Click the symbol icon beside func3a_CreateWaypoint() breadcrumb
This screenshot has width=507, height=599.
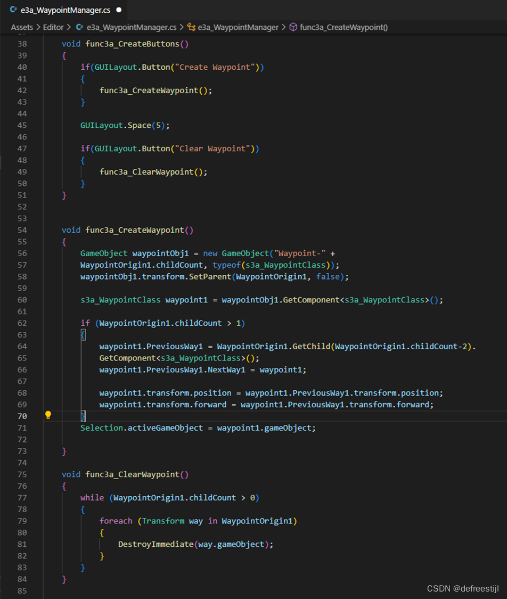pos(293,27)
